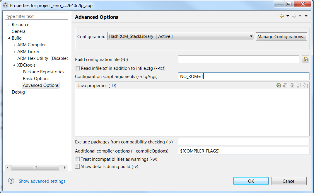314x193 pixels.
Task: Open the Show advanced settings link
Action: (x=42, y=181)
